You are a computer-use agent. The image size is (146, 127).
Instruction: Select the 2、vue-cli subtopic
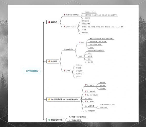[x=90, y=91]
